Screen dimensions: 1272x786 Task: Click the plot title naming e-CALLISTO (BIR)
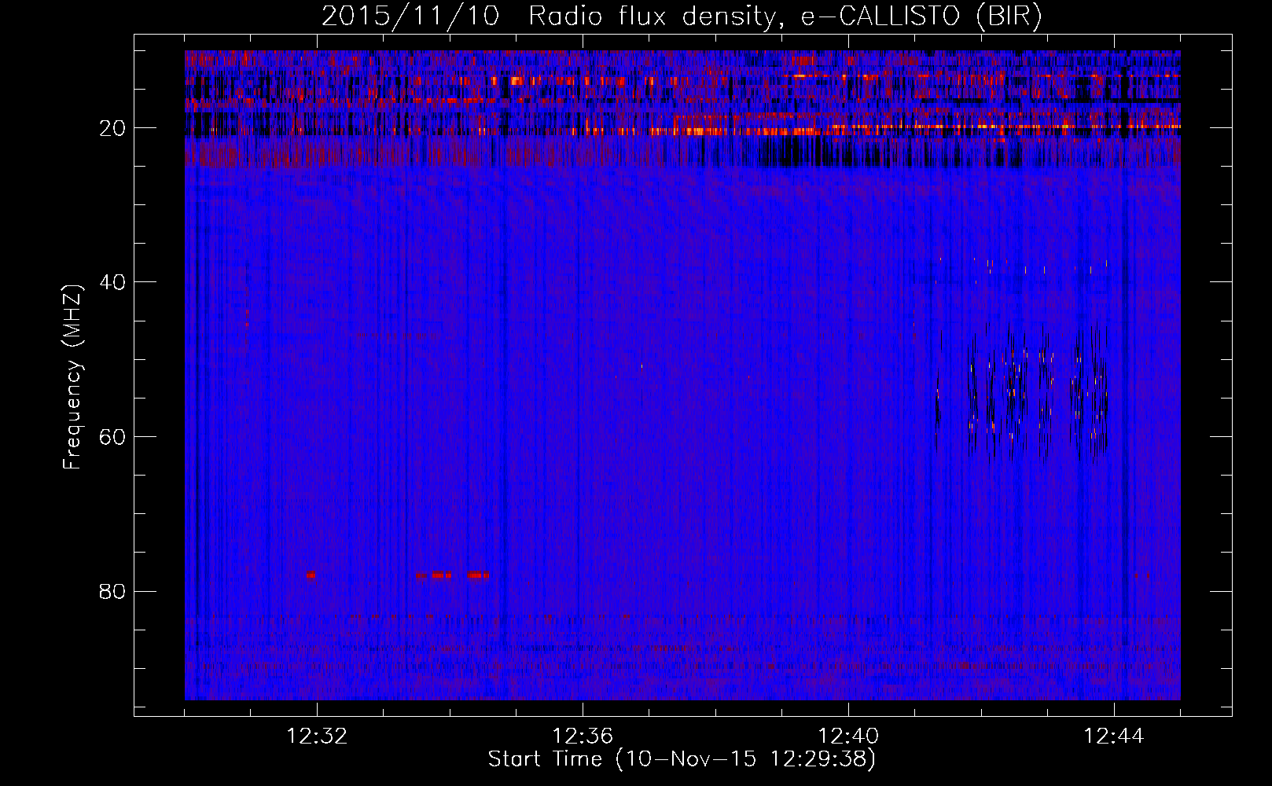click(x=682, y=16)
